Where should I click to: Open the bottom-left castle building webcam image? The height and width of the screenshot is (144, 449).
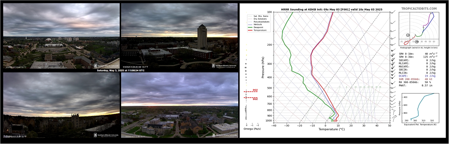tap(62, 105)
